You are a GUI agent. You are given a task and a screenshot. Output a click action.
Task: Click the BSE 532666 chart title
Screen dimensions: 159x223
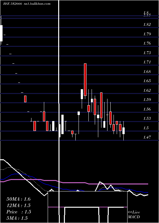12,4
